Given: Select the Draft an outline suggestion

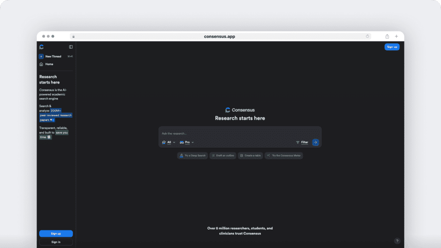Looking at the screenshot, I should [x=223, y=155].
